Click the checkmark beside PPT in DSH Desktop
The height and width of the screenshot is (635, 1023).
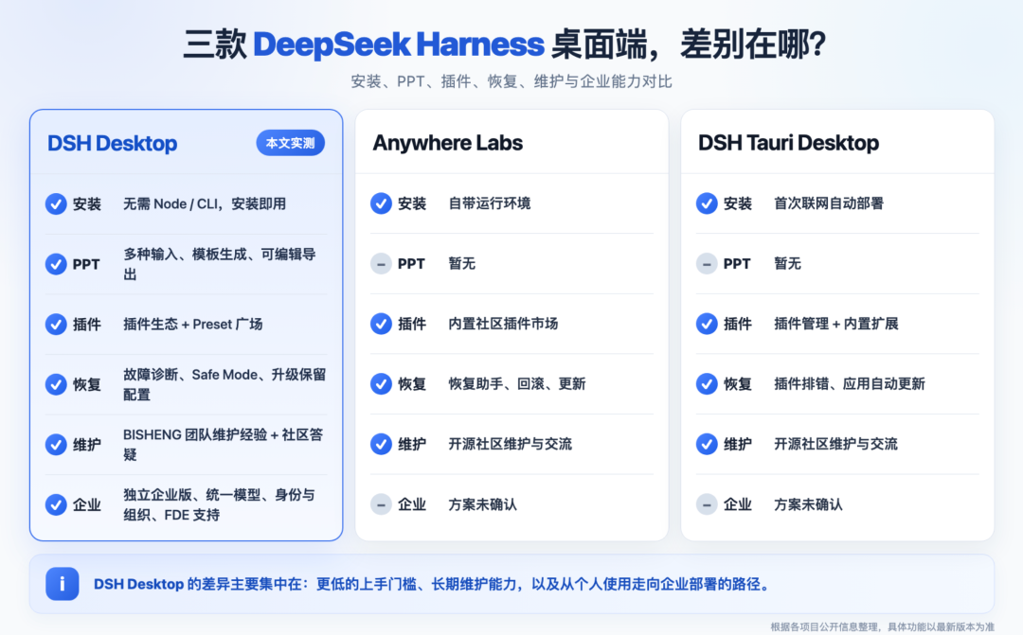click(56, 264)
